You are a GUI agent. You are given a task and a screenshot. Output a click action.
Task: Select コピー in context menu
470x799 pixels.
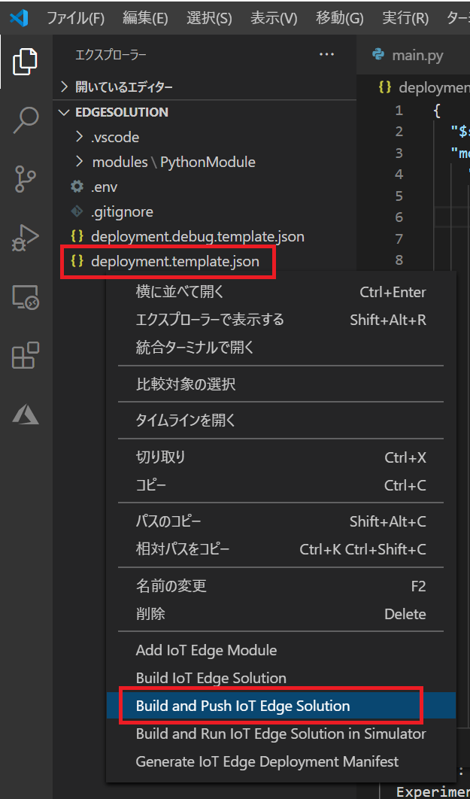point(280,485)
